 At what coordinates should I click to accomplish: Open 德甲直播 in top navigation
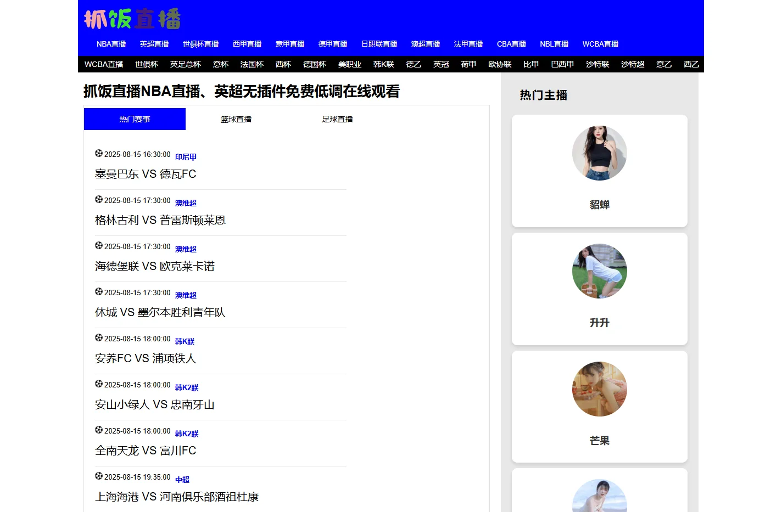pyautogui.click(x=333, y=44)
